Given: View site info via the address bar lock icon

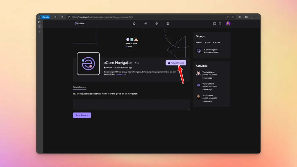Looking at the screenshot, I should click(69, 17).
